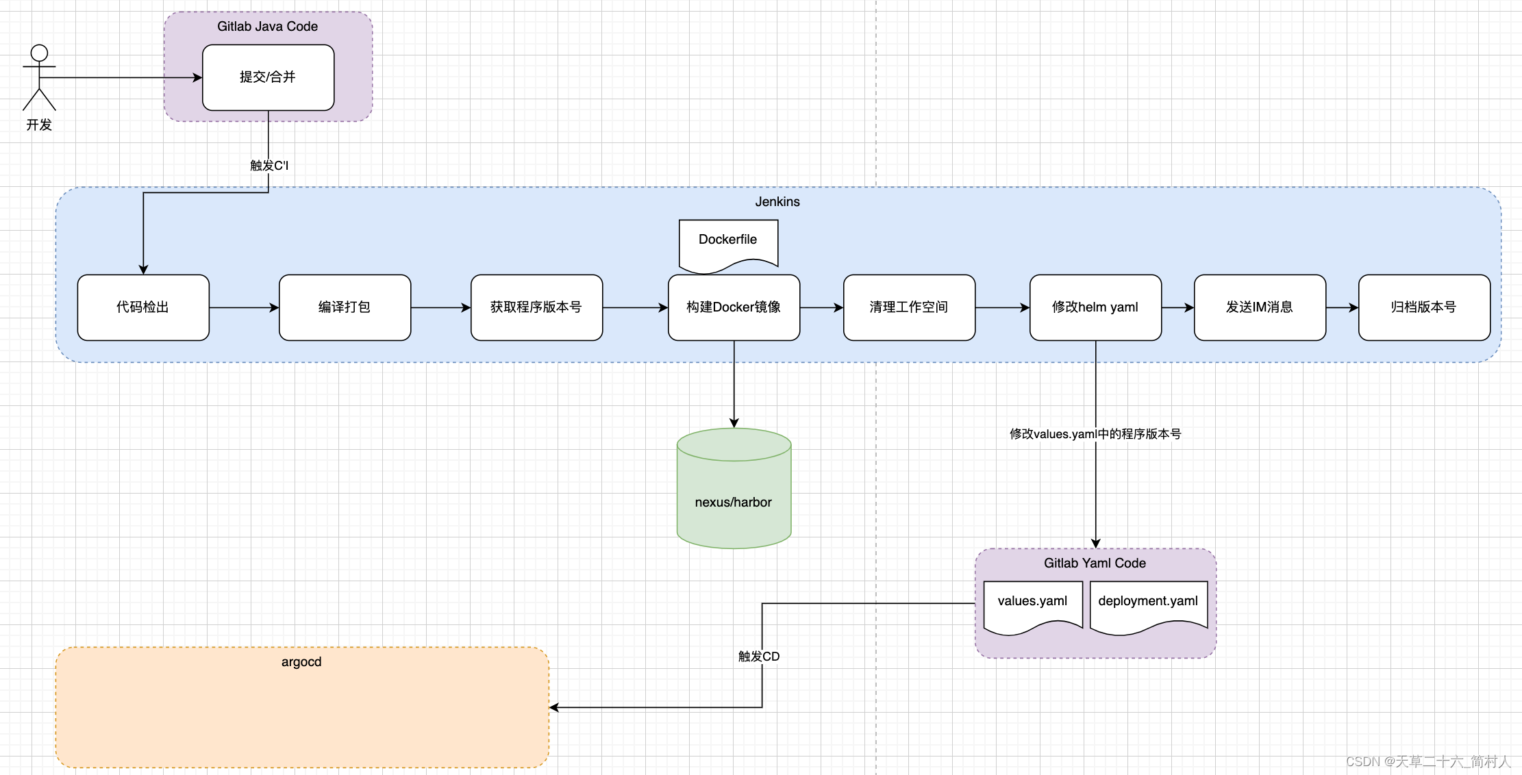Click the 修改helm yaml step box
This screenshot has height=775, width=1522.
pos(1096,307)
